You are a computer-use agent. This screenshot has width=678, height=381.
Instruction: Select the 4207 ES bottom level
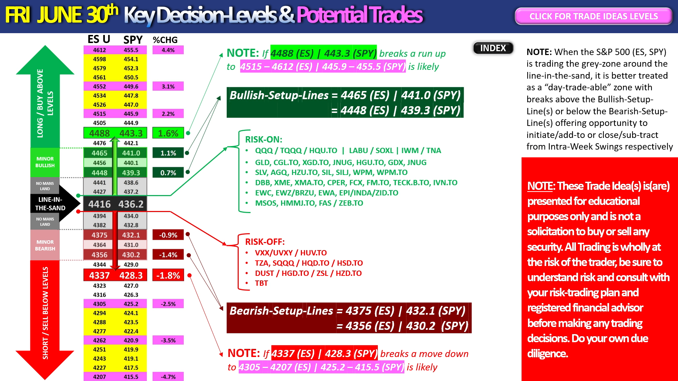point(100,377)
